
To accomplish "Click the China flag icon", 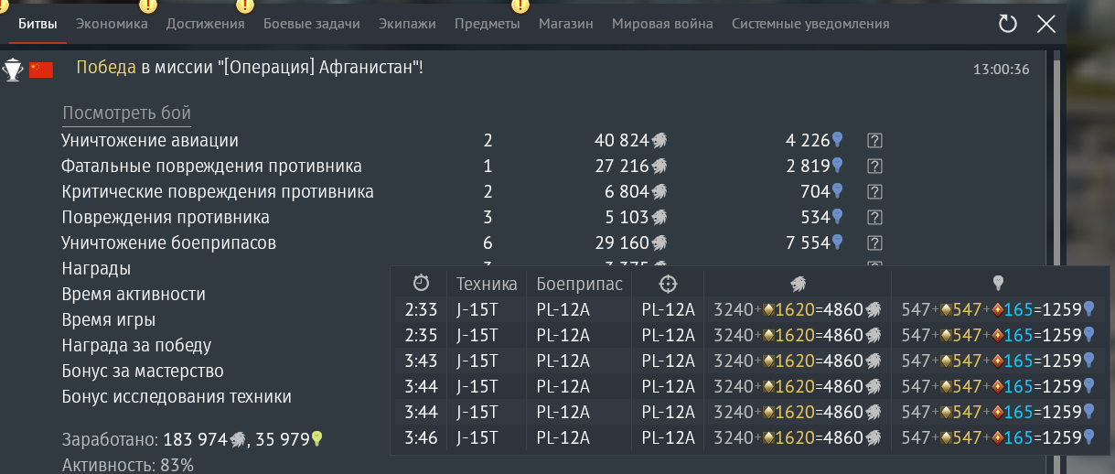I will click(x=41, y=70).
